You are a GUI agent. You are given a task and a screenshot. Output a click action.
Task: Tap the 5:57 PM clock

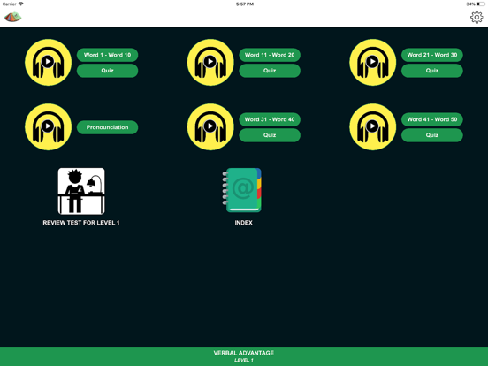(x=245, y=4)
